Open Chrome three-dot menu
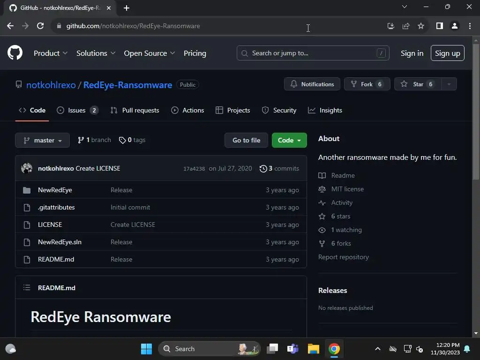The image size is (480, 360). (470, 26)
